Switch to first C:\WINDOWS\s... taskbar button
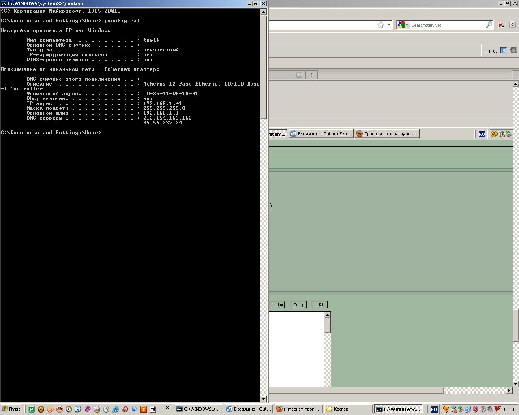 click(199, 409)
